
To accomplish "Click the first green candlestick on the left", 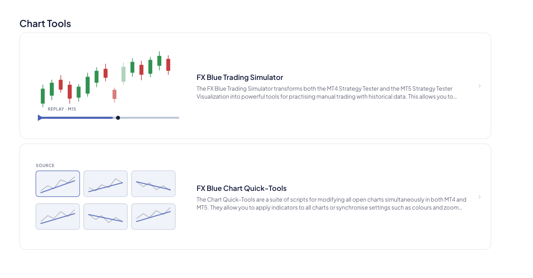I will click(x=43, y=96).
